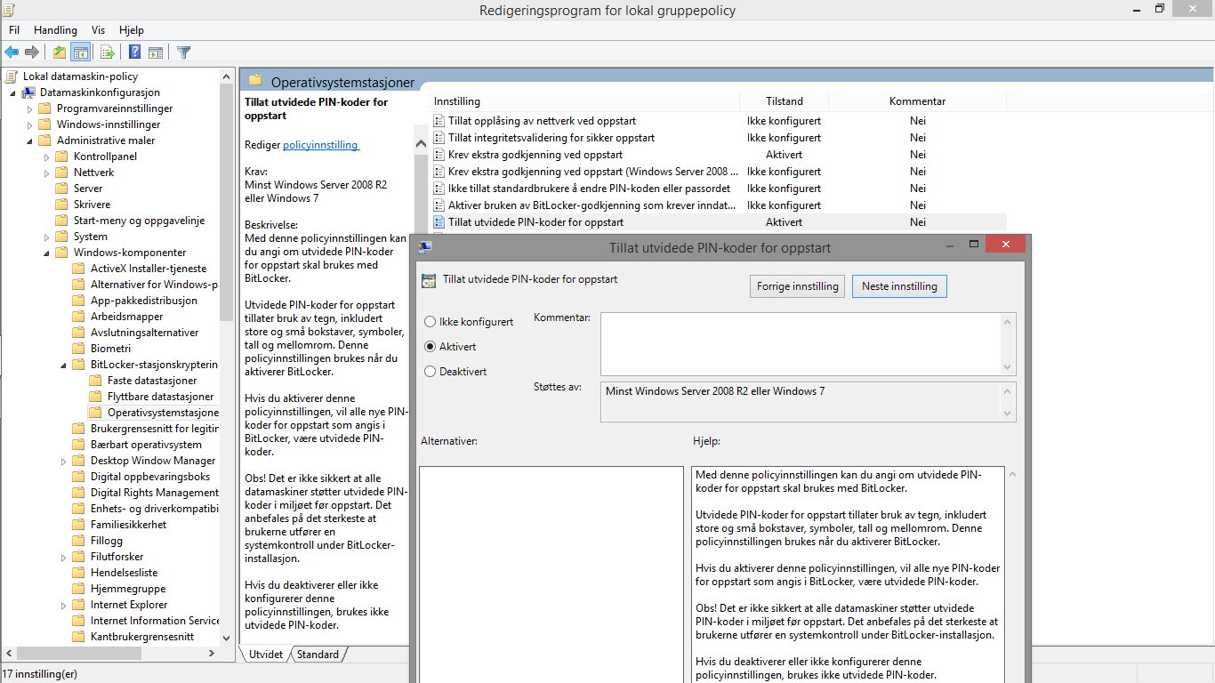Select the 'Deaktivert' radio button
1215x683 pixels.
[x=430, y=372]
